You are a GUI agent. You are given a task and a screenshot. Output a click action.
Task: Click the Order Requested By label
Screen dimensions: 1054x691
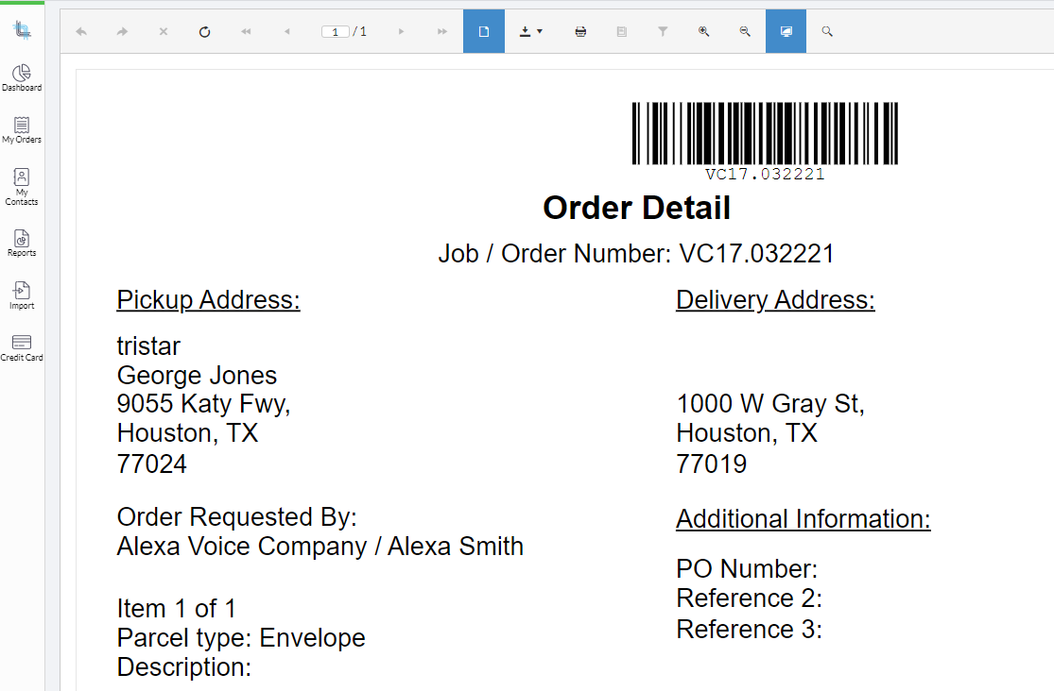click(x=236, y=517)
